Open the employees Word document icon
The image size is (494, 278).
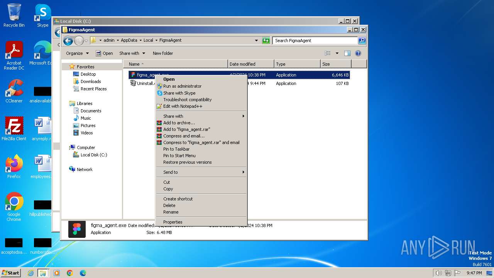coord(42,166)
